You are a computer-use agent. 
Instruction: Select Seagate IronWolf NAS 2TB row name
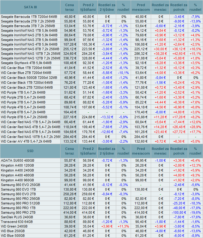[x=29, y=35]
